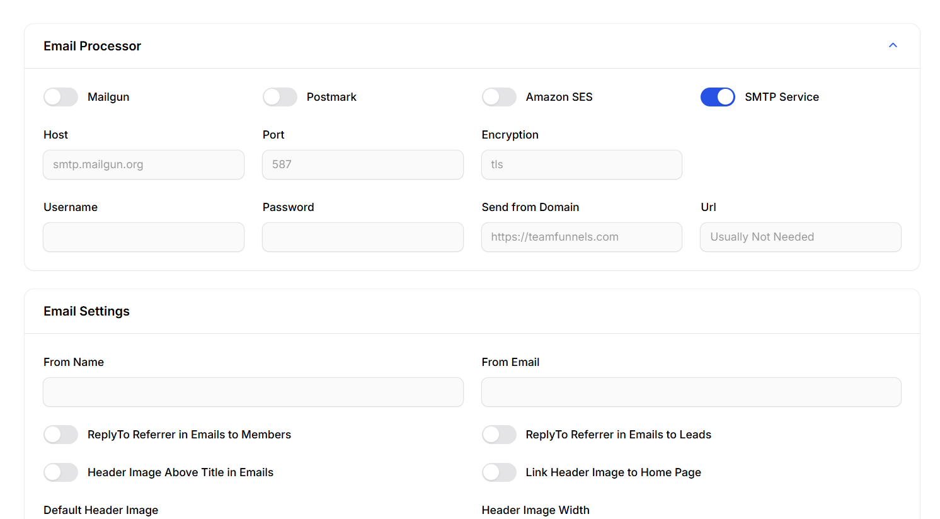Click the Email Processor heading
Viewport: 940px width, 519px height.
(x=92, y=46)
